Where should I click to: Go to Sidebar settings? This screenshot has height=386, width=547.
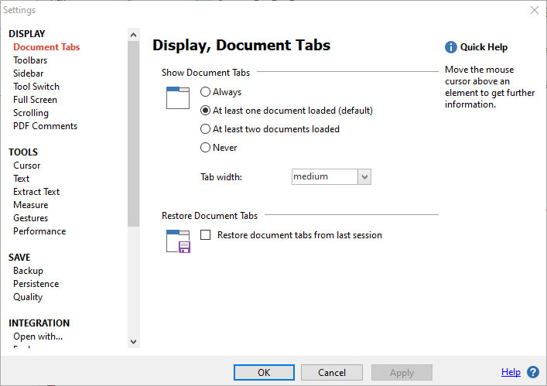[29, 73]
